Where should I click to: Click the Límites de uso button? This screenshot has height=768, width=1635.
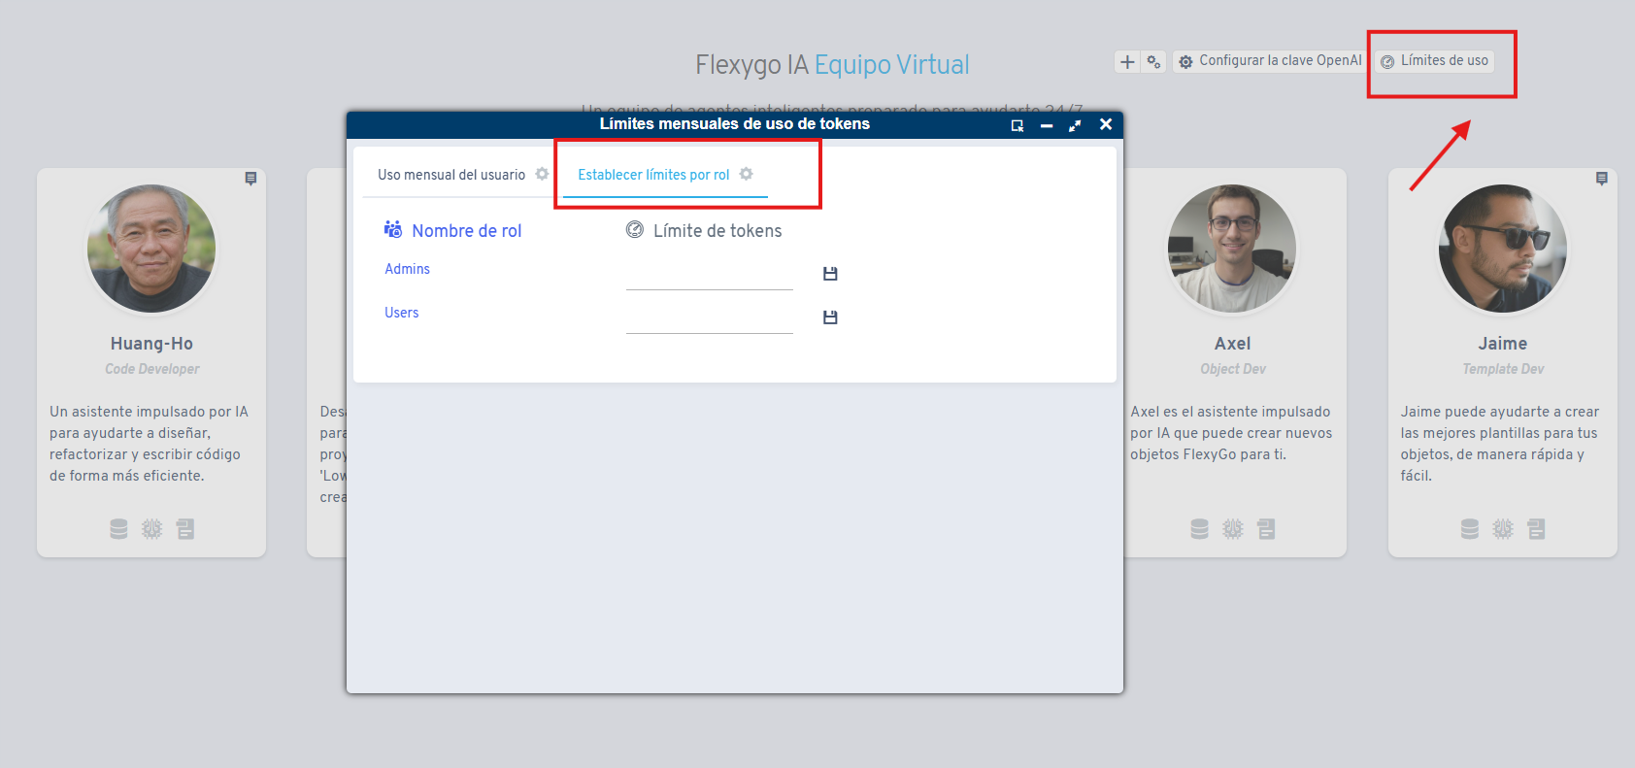point(1434,61)
